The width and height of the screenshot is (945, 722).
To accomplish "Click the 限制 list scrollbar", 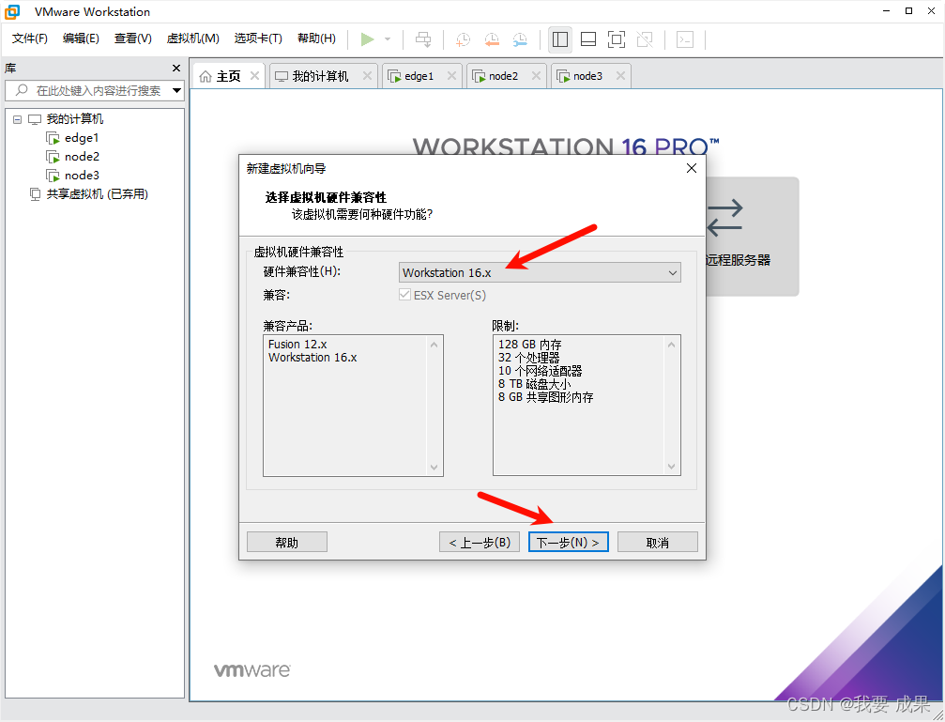I will [673, 406].
